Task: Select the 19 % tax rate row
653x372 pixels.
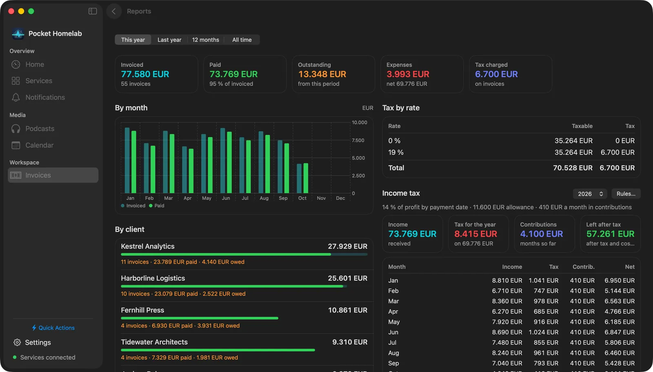Action: 511,152
